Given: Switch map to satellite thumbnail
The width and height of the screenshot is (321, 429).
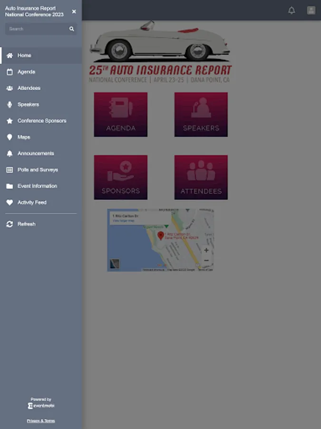Looking at the screenshot, I should coord(114,264).
